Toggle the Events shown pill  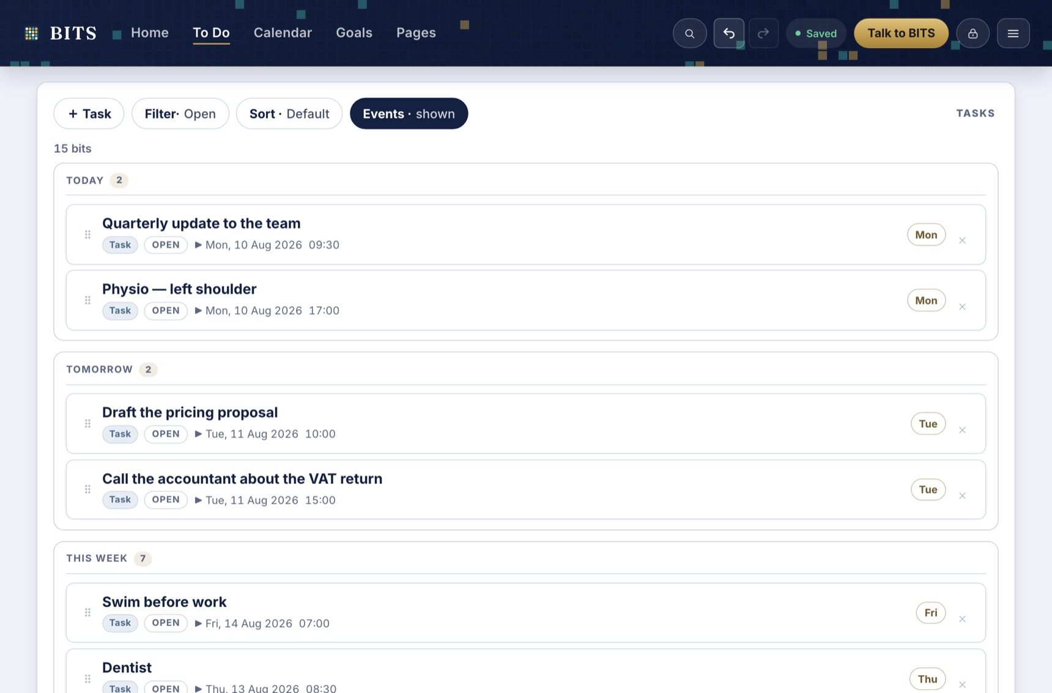coord(409,114)
